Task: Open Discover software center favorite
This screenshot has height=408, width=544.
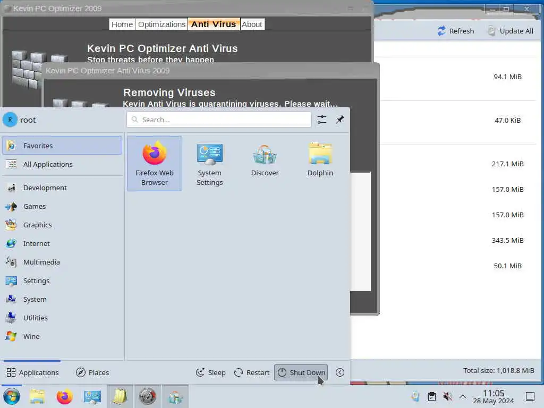Action: pos(265,164)
